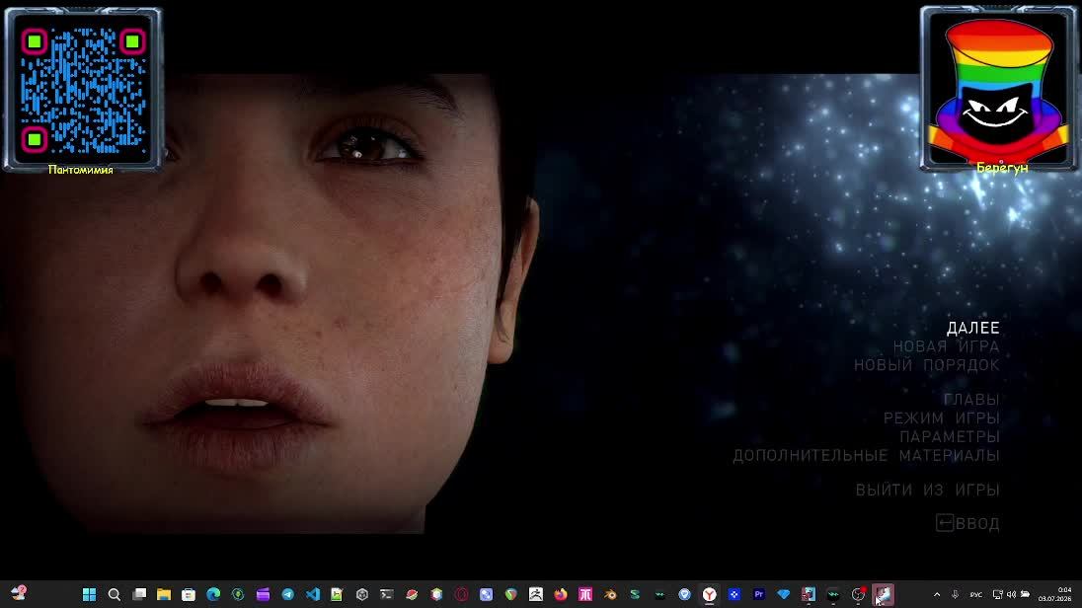Launch Visual Studio Code from taskbar

313,594
